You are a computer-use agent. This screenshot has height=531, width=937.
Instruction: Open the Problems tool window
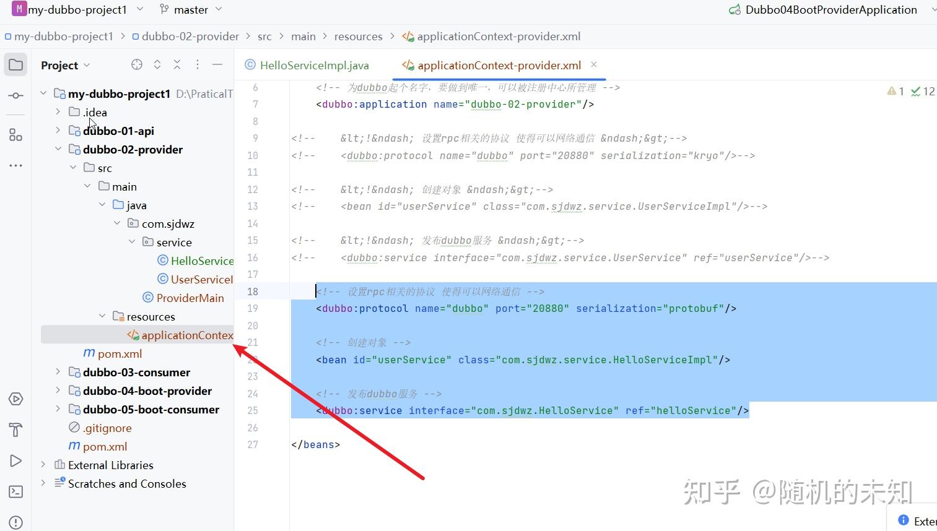[15, 522]
